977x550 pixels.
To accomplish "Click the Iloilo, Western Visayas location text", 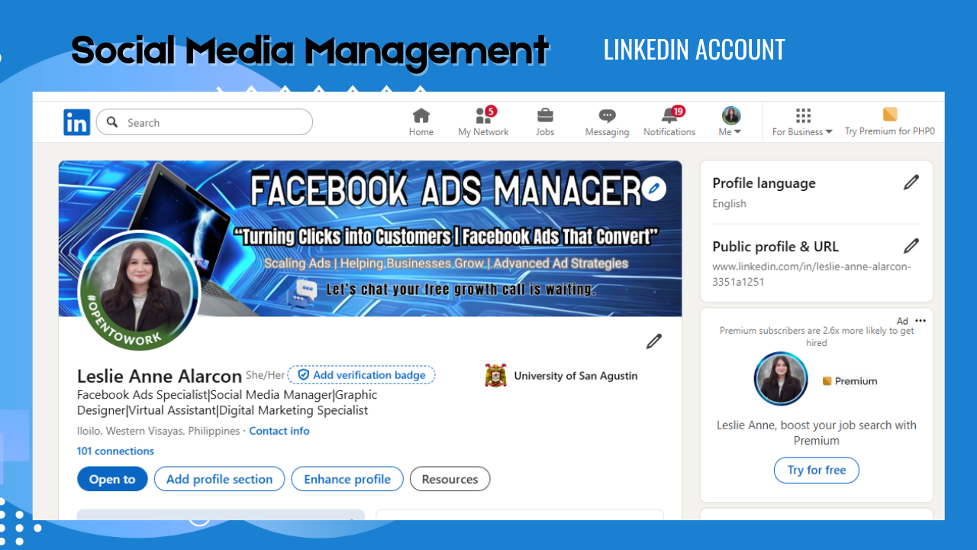I will tap(159, 431).
